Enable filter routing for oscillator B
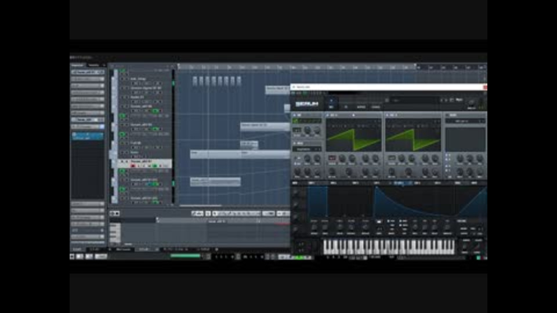 pos(447,160)
